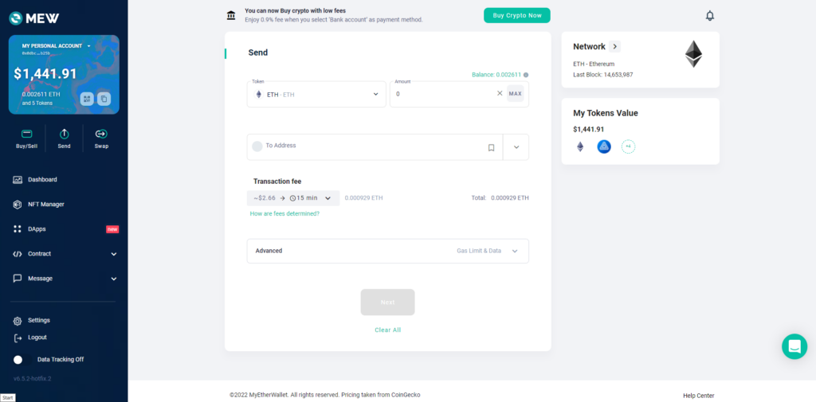Expand the Message menu
Viewport: 816px width, 402px height.
(x=65, y=279)
